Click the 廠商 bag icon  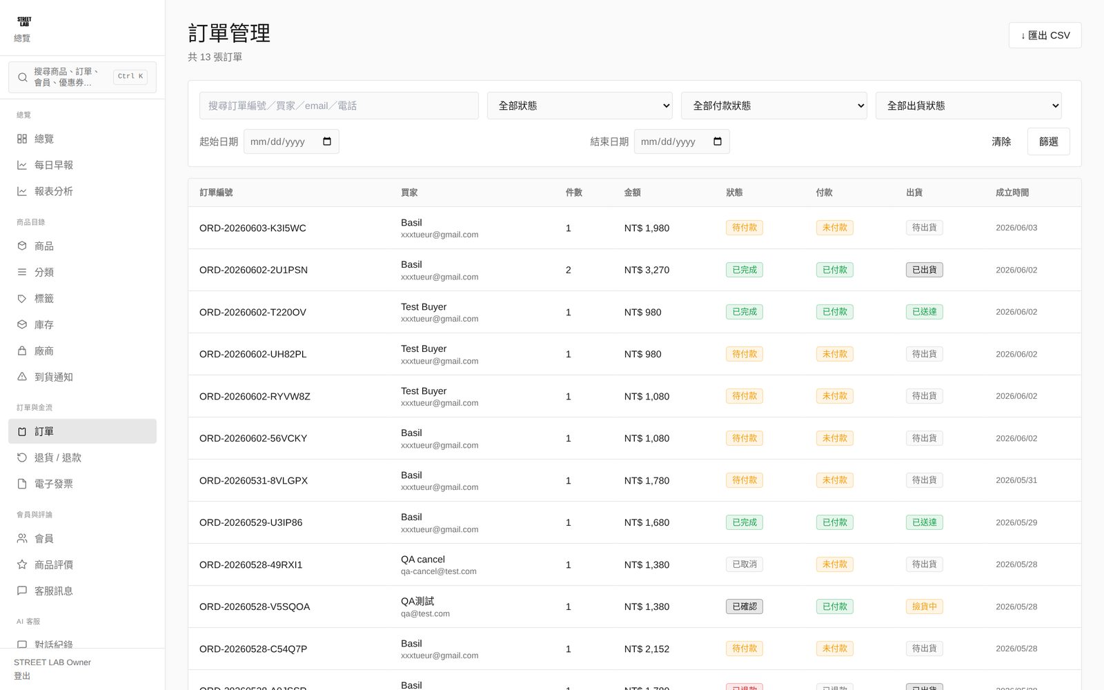click(x=22, y=351)
